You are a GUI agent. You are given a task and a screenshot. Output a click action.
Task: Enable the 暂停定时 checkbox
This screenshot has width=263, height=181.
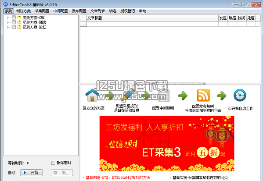(x=53, y=163)
